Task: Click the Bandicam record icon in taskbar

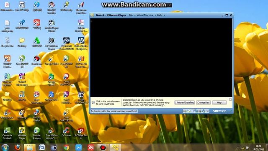Action: pos(103,147)
